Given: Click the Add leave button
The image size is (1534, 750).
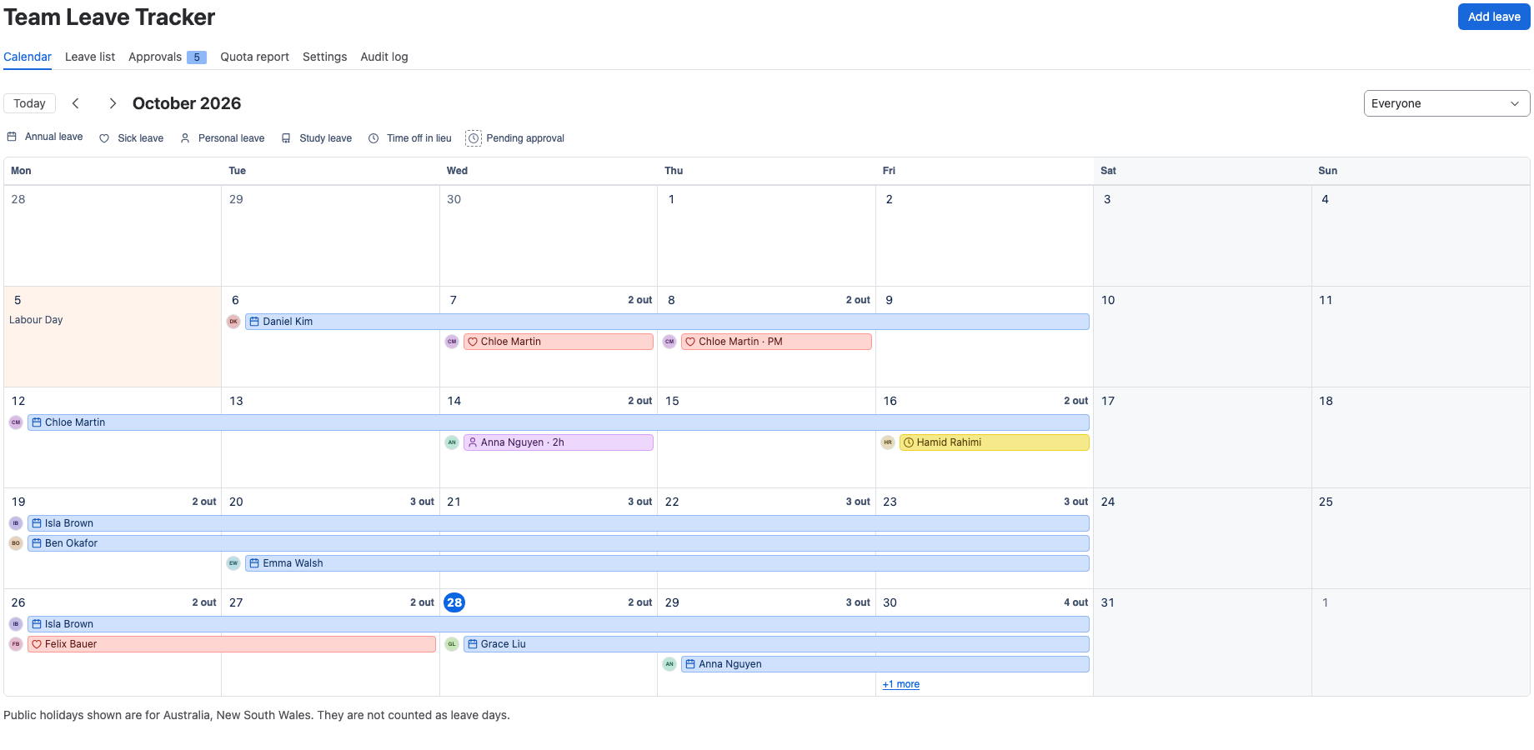Looking at the screenshot, I should tap(1494, 17).
